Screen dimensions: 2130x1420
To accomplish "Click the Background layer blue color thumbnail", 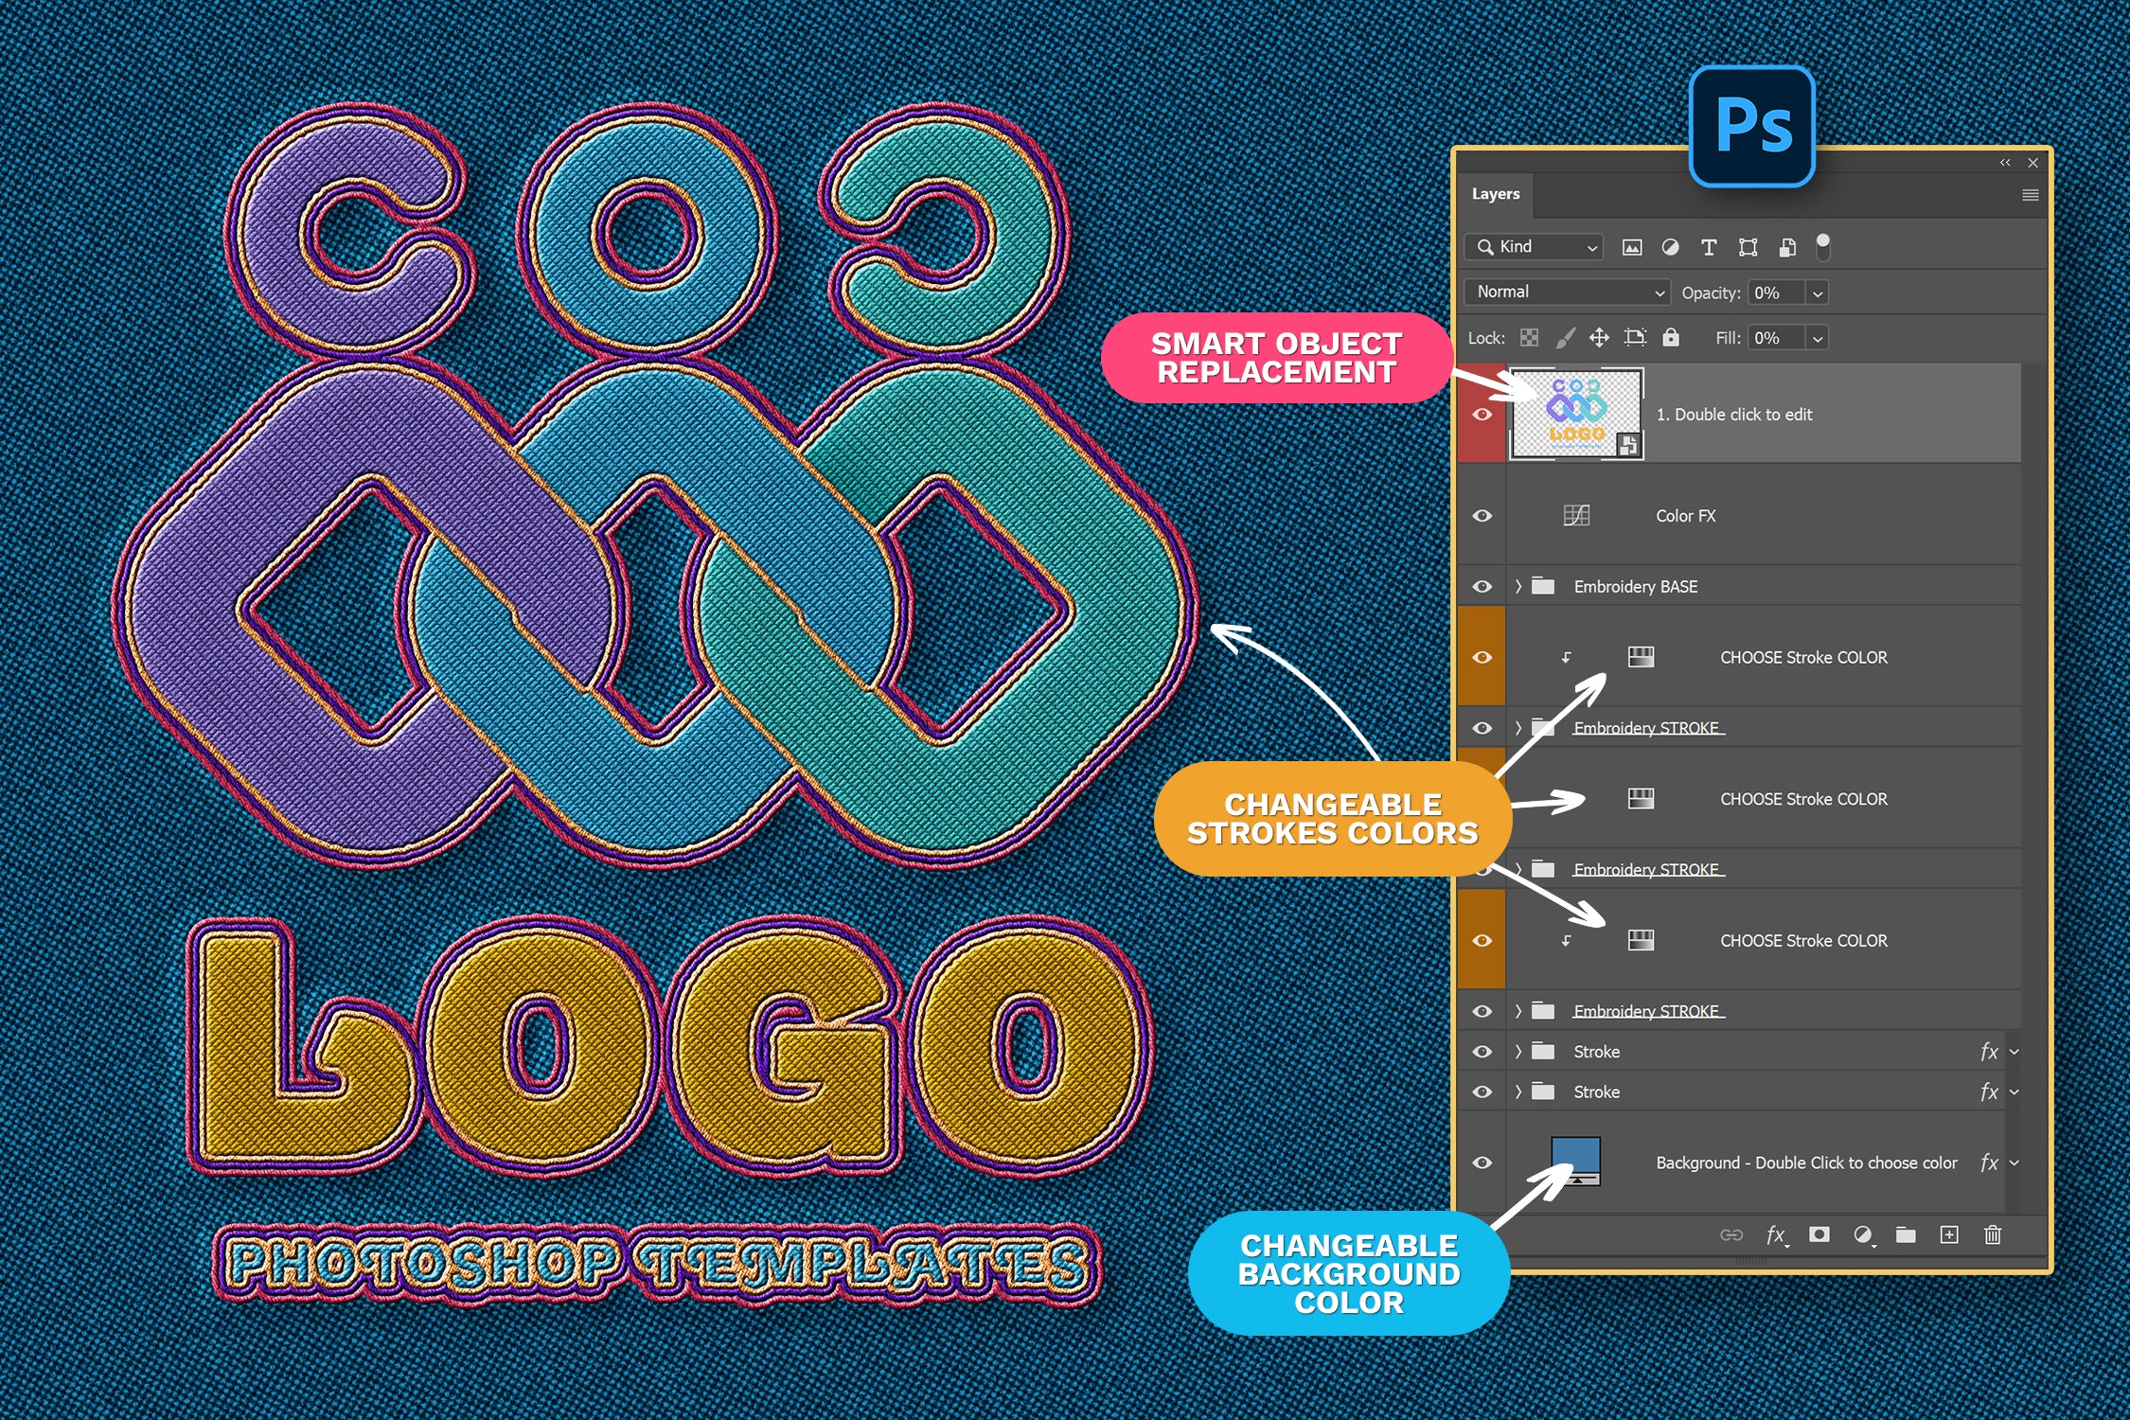I will point(1575,1160).
